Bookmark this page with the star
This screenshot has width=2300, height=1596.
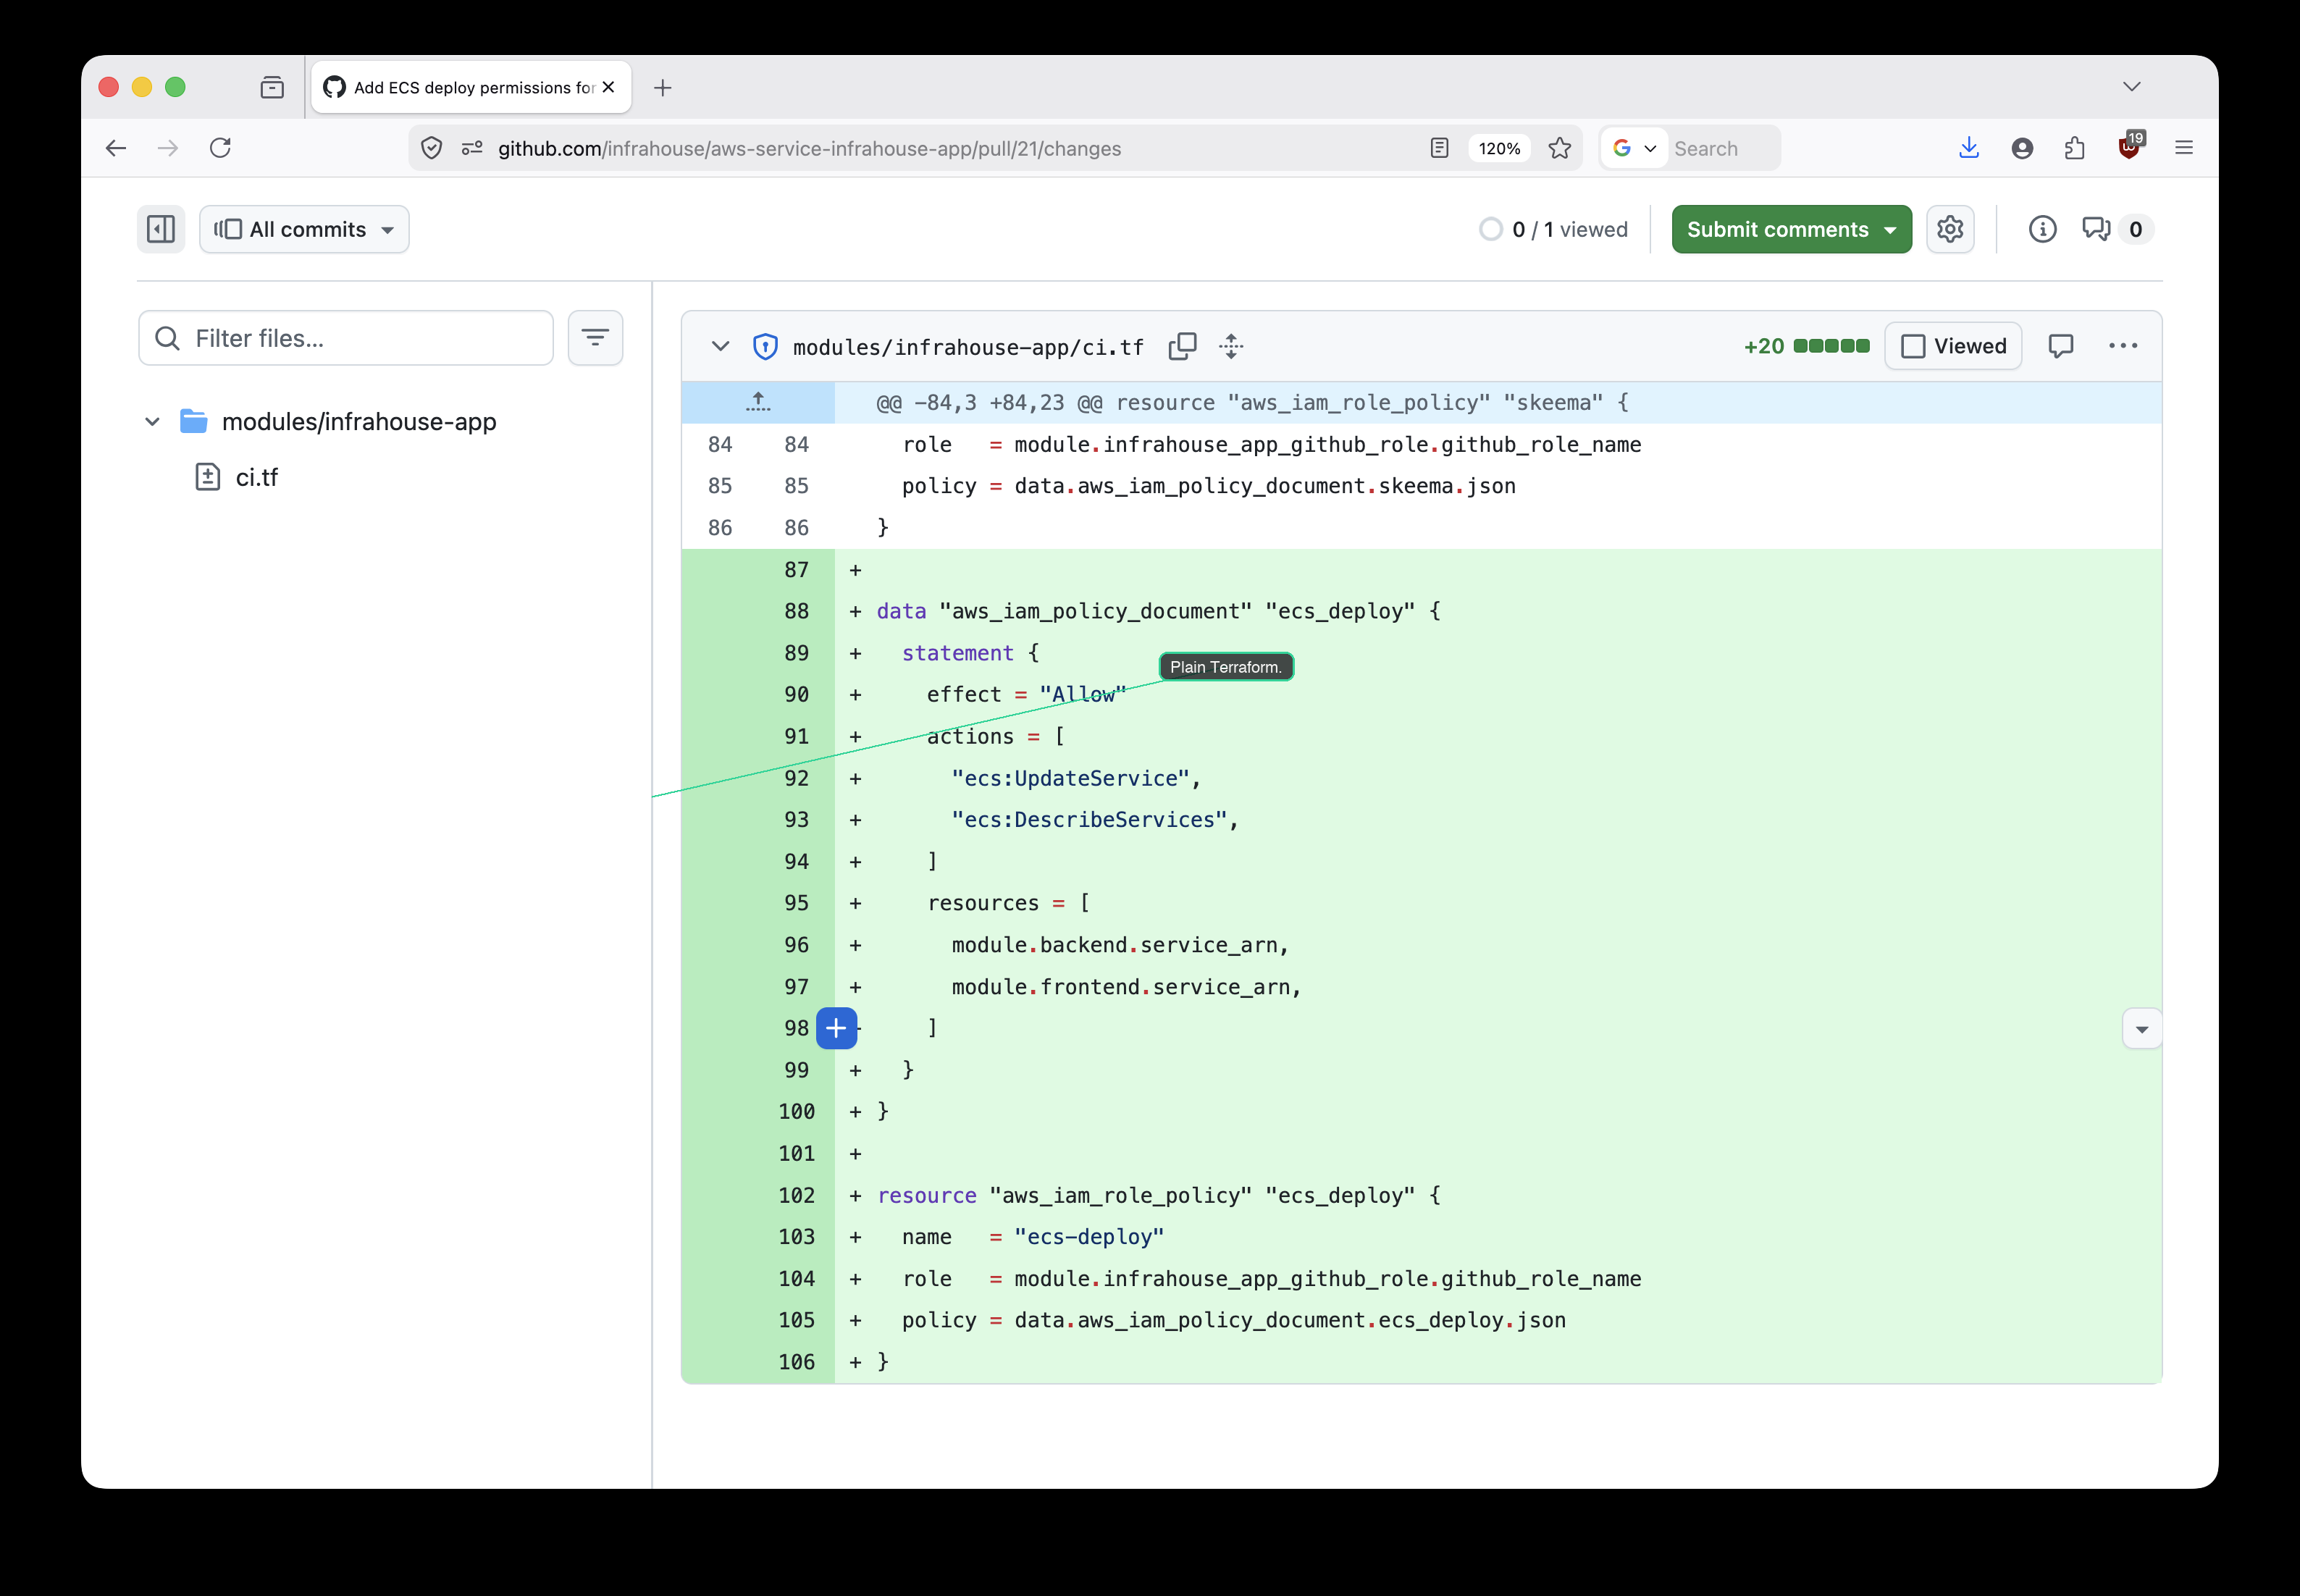(x=1559, y=148)
